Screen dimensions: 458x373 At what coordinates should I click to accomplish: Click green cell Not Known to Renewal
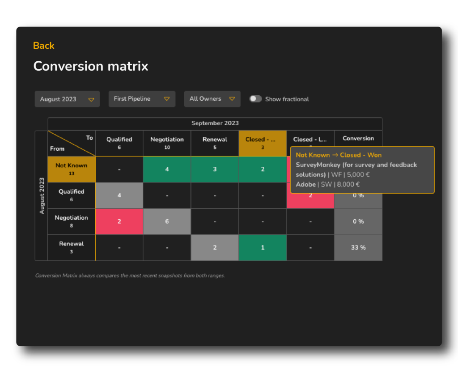(215, 169)
